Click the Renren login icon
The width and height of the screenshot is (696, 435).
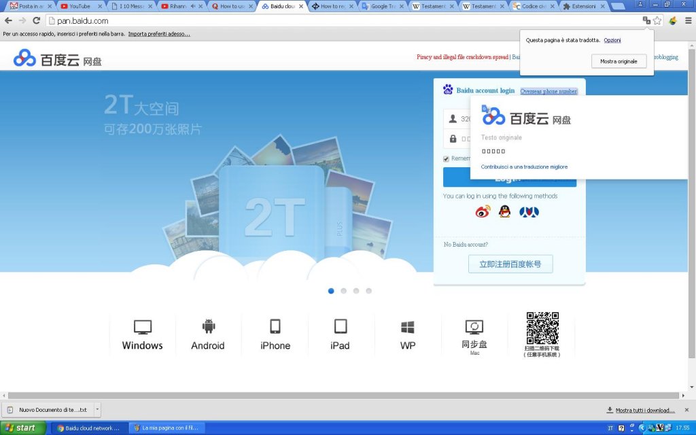[x=529, y=212]
